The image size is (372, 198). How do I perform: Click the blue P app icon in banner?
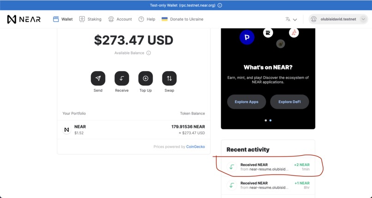pyautogui.click(x=247, y=37)
